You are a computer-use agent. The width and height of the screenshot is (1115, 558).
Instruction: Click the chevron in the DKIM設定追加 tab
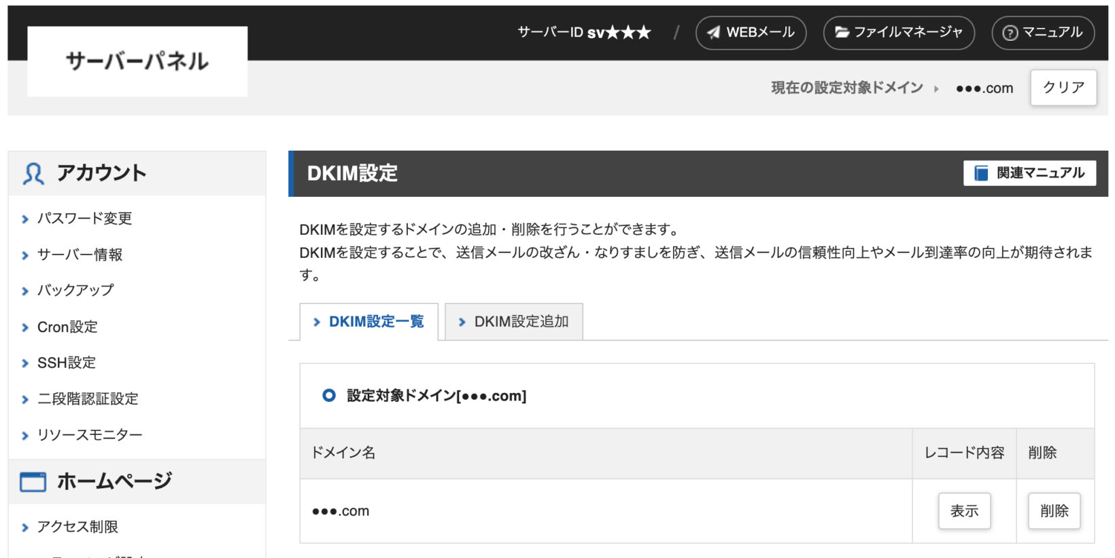point(462,322)
